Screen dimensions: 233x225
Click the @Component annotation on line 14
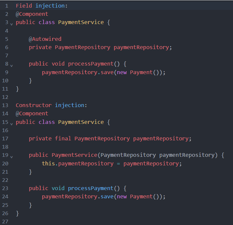point(32,114)
